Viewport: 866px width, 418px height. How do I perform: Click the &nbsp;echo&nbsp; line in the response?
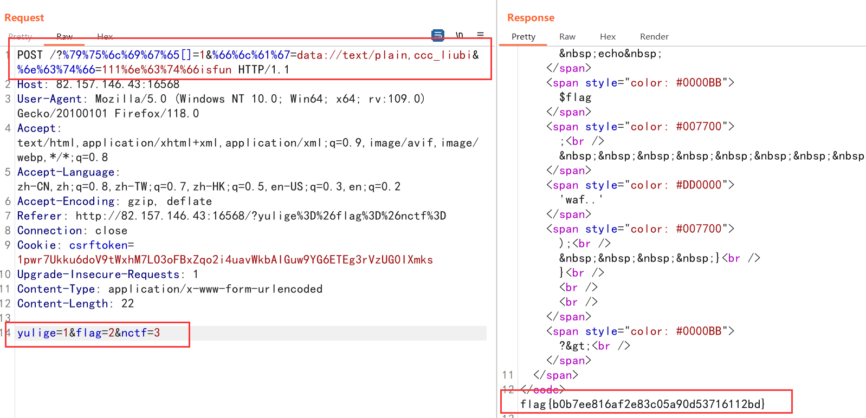coord(611,54)
